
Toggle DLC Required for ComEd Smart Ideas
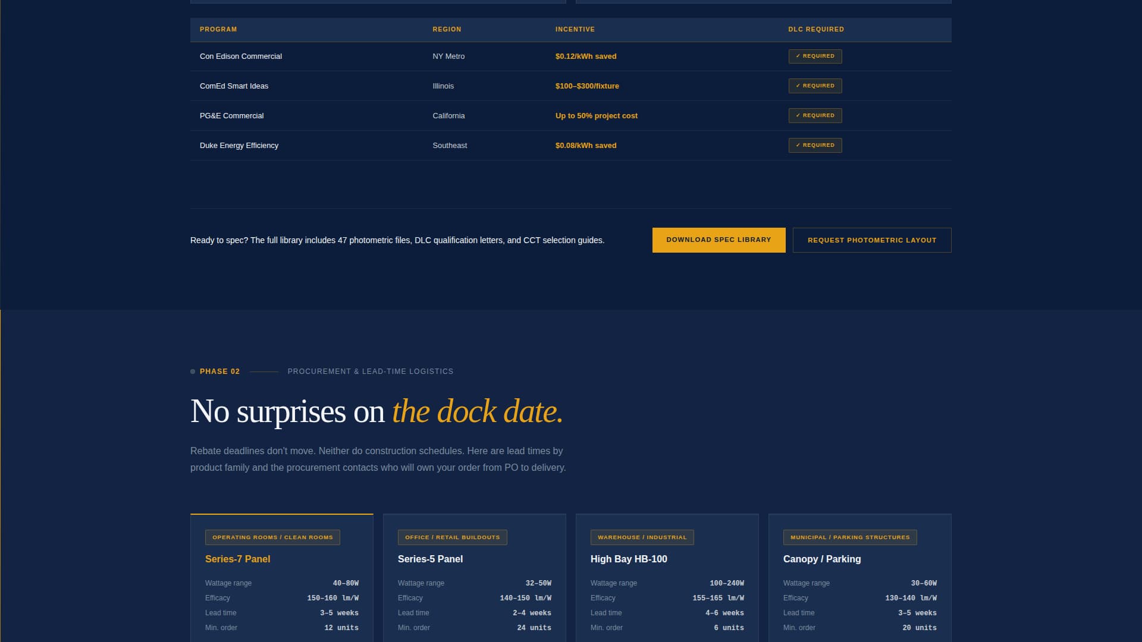pos(815,86)
